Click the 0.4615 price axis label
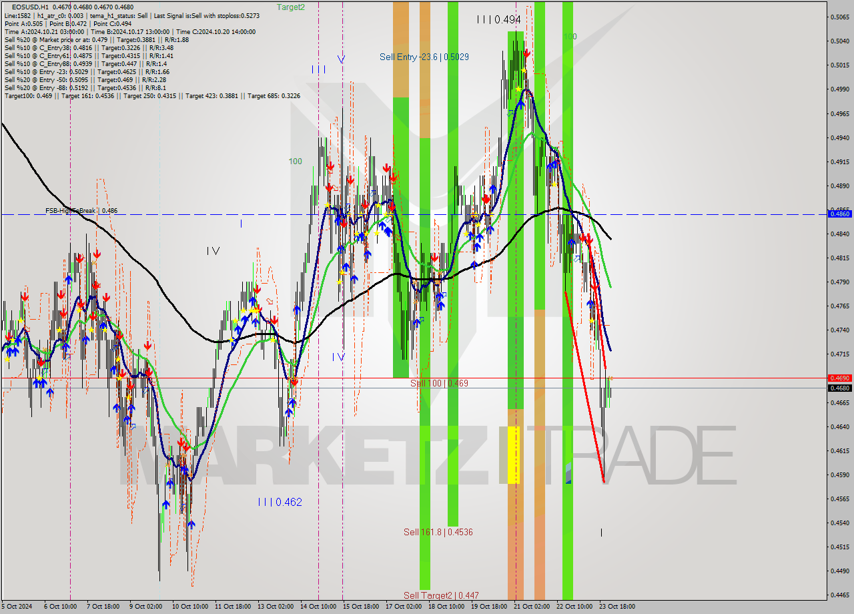 click(x=839, y=450)
